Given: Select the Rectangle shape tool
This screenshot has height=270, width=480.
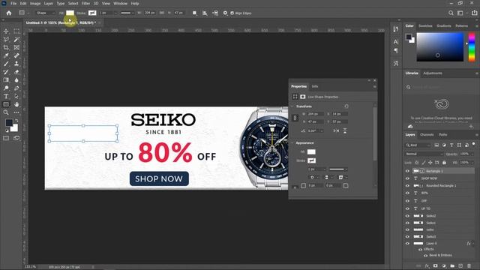Looking at the screenshot, I should click(6, 104).
